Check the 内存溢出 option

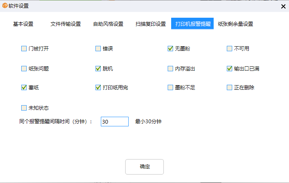point(170,69)
